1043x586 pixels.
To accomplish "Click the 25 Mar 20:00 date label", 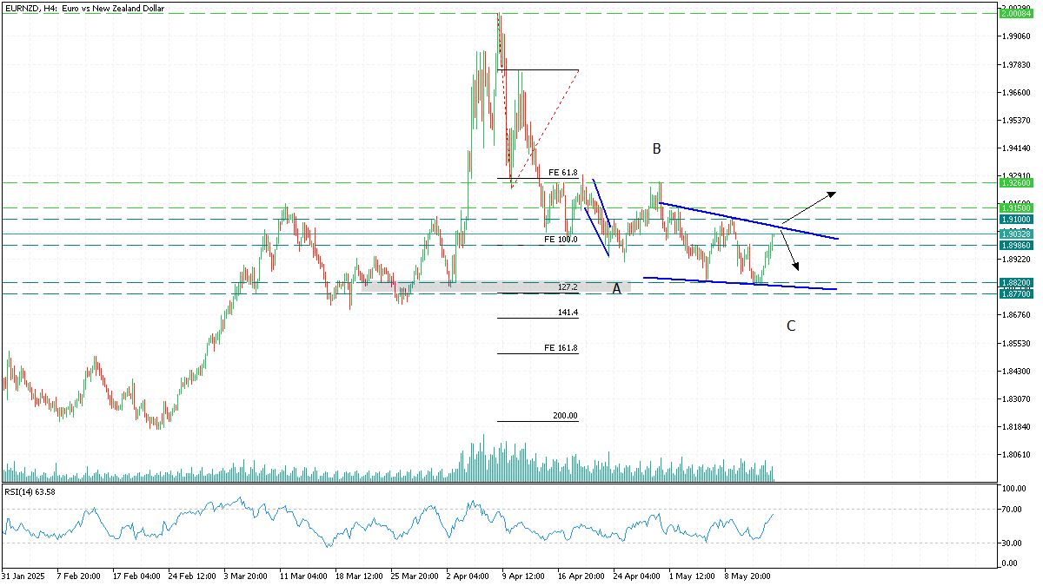I will tap(415, 576).
